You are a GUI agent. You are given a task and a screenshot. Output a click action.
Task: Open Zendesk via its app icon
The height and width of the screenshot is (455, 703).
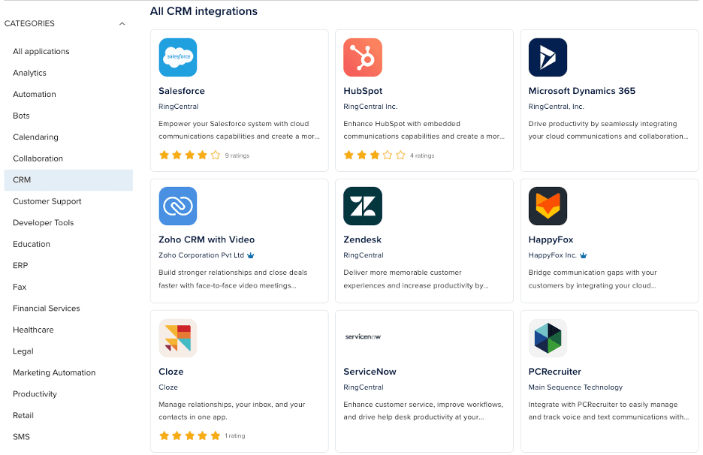pos(363,206)
